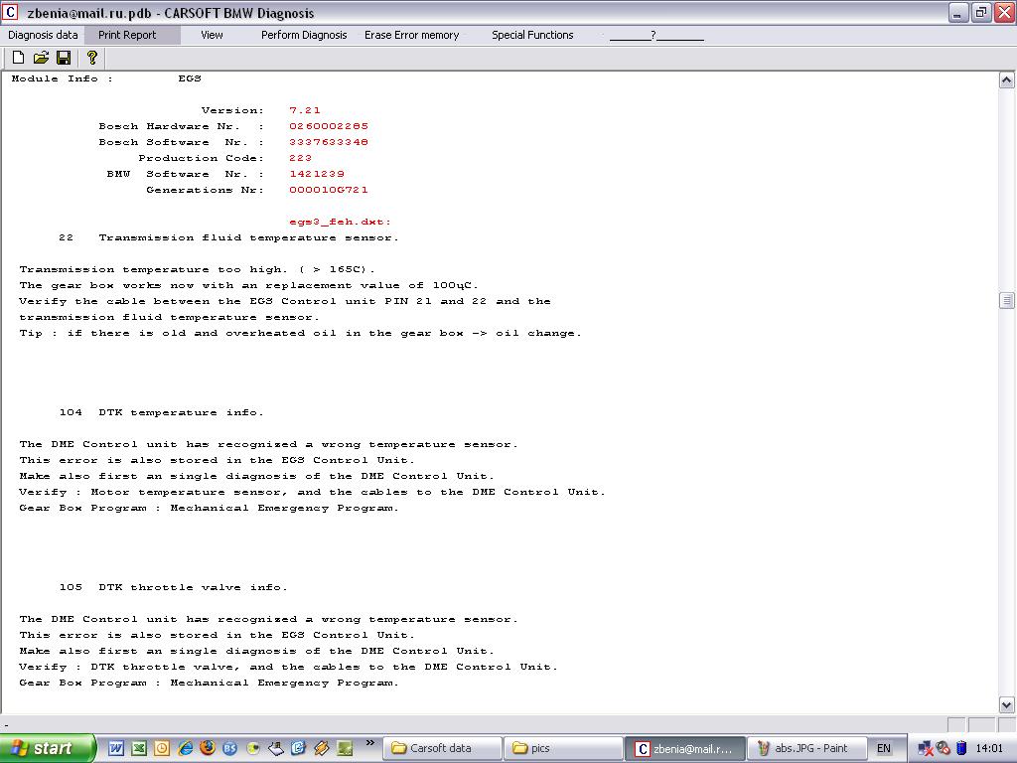
Task: Open the Windows Start menu
Action: (47, 748)
